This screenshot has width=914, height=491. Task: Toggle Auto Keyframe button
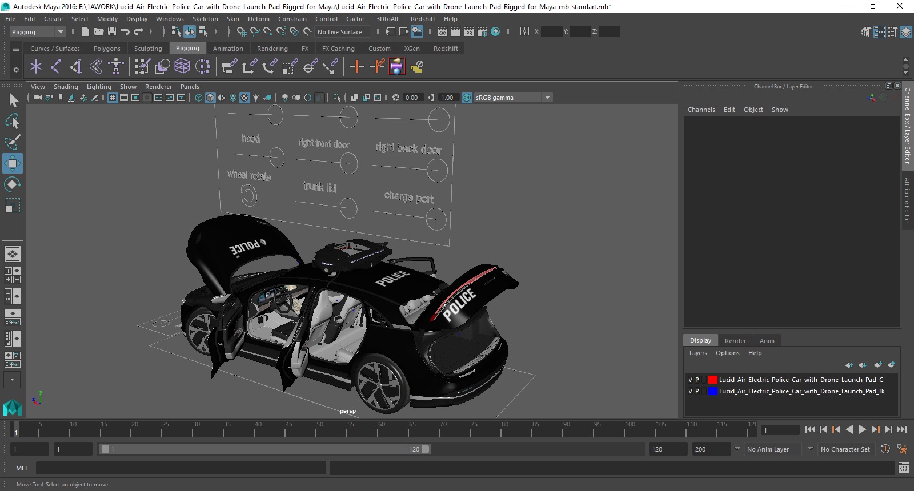[x=885, y=449]
